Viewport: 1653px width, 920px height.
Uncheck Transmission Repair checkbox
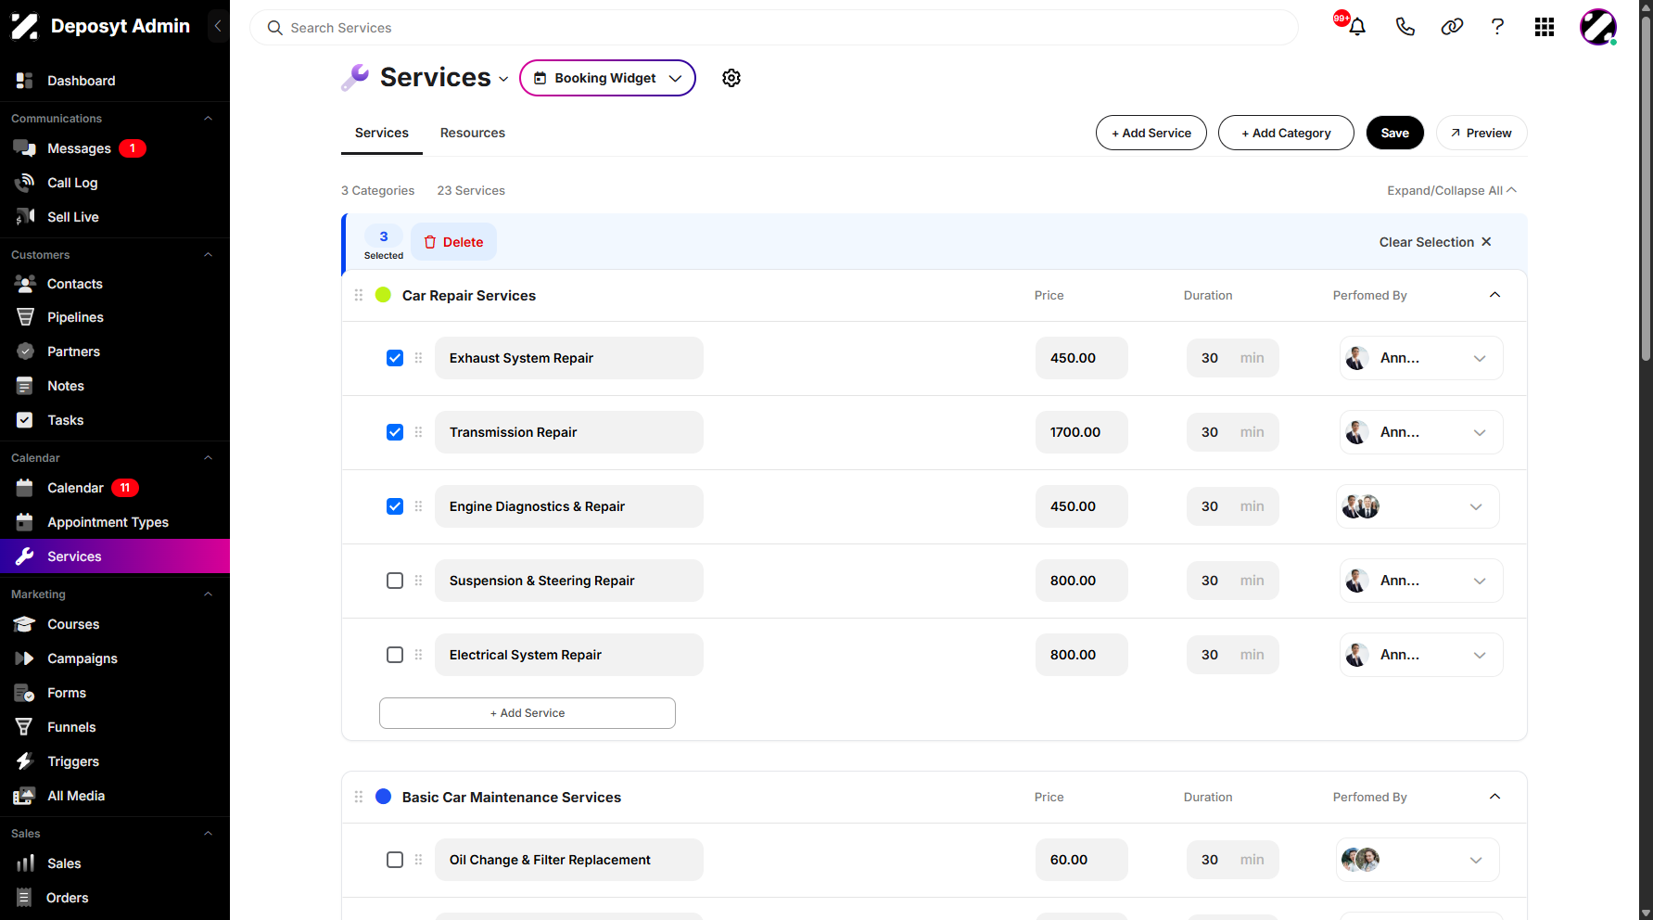(x=395, y=432)
